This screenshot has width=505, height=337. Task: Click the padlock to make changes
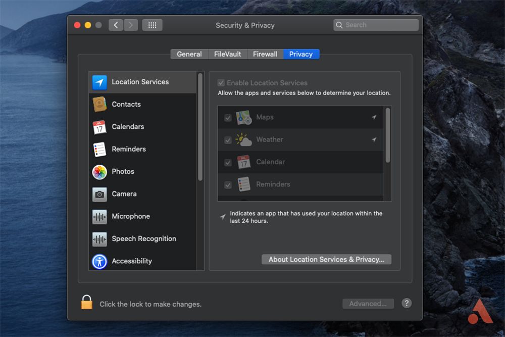pos(87,302)
